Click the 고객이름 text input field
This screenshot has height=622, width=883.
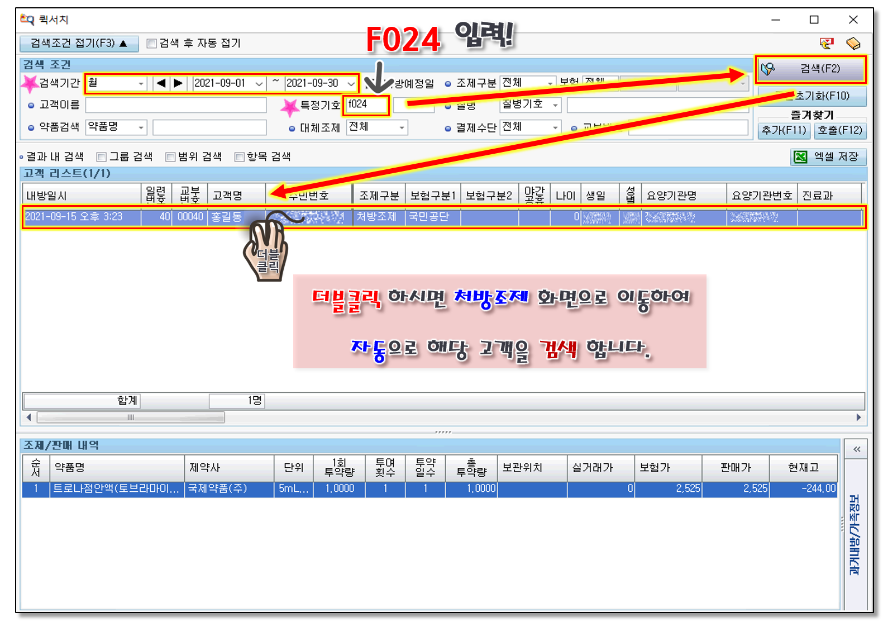pos(175,105)
